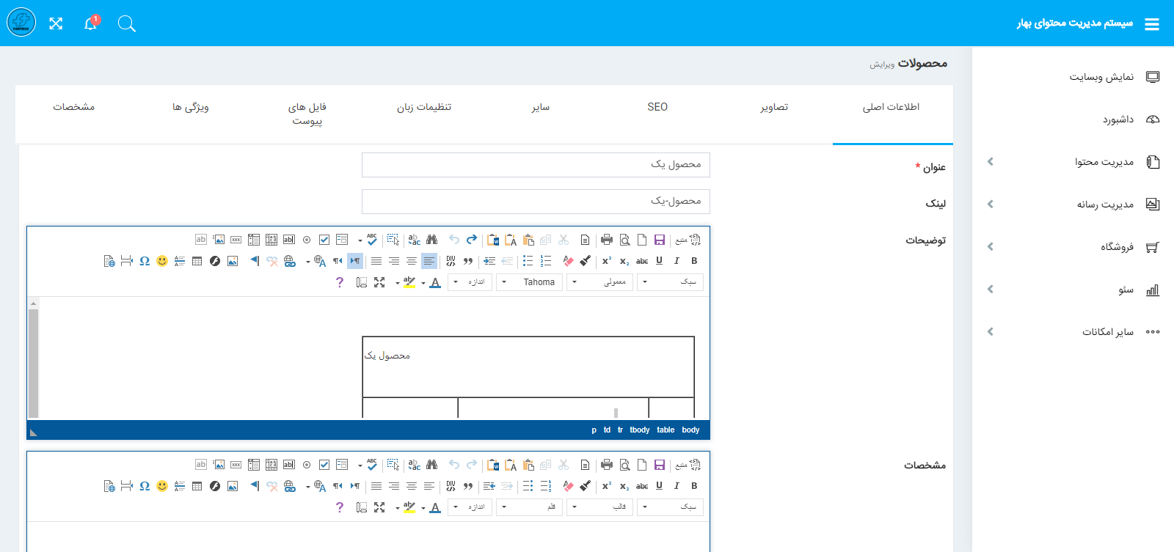Click the text color button in توضیحات editor
Viewport: 1174px width, 552px height.
(x=435, y=282)
